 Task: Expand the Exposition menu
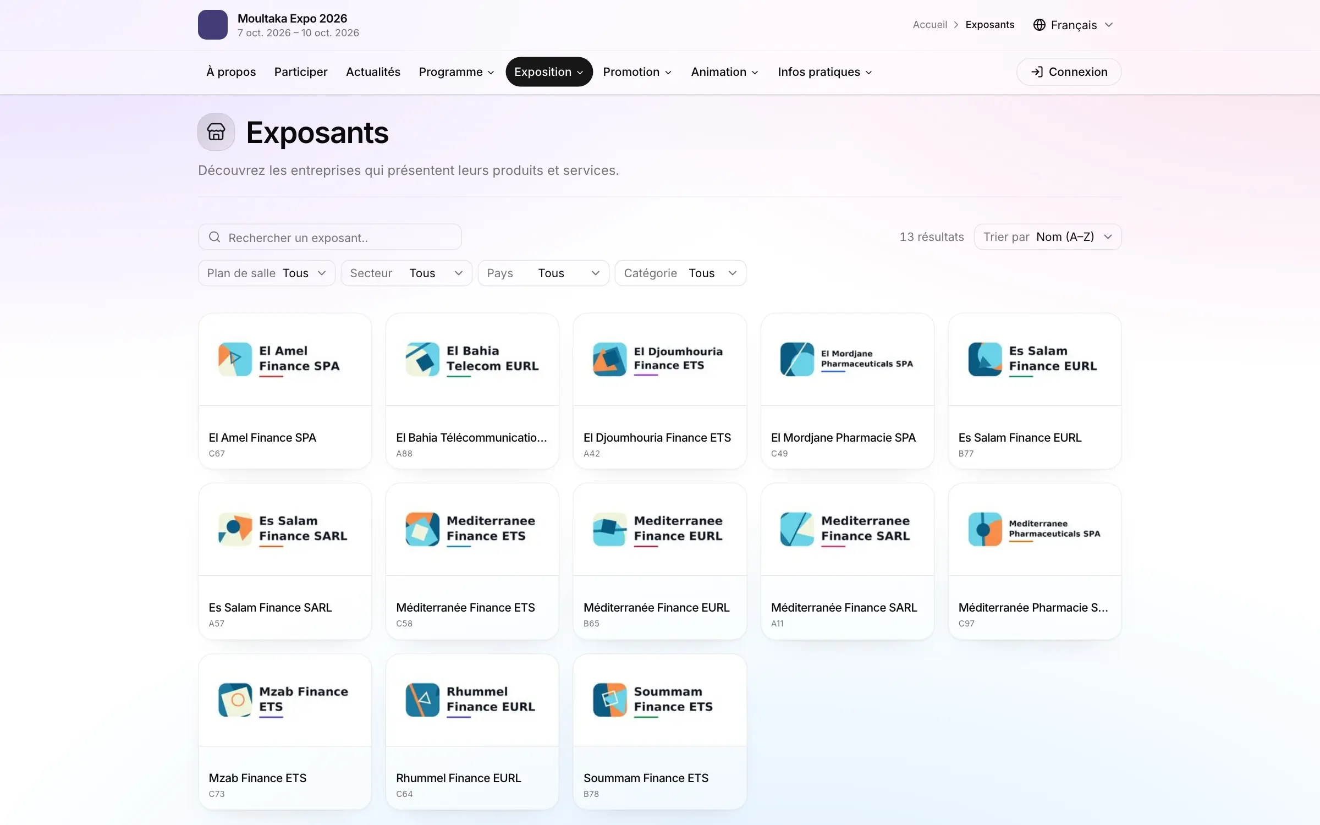point(549,72)
